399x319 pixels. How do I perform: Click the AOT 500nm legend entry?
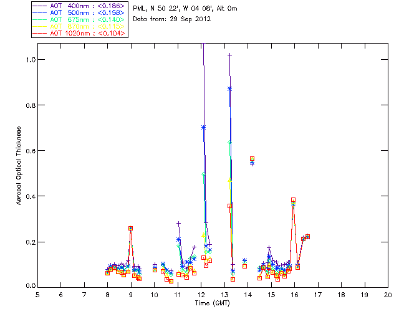coord(79,12)
